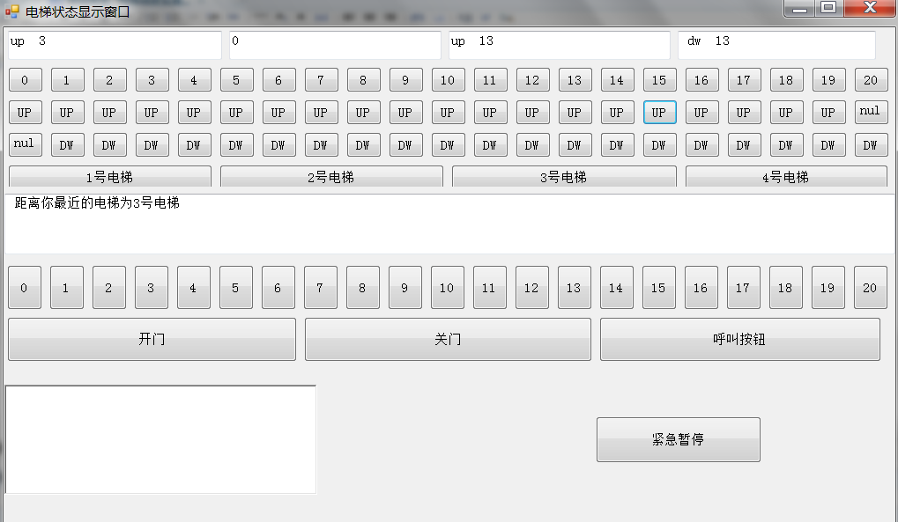Click the app icon in the title bar
The width and height of the screenshot is (898, 522).
pos(11,11)
